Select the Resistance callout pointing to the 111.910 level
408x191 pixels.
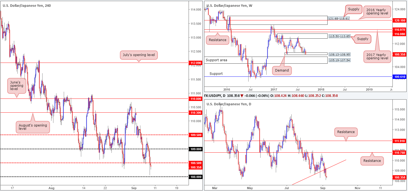pyautogui.click(x=346, y=132)
